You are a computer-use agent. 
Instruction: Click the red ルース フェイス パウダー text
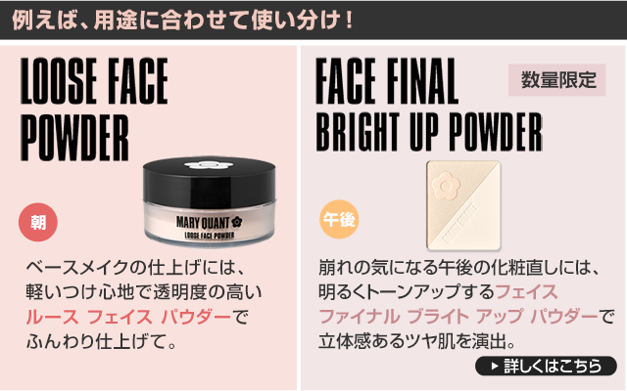[128, 317]
